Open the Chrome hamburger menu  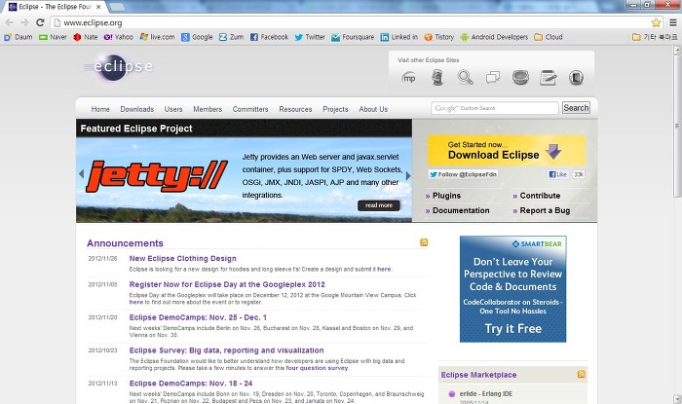[673, 22]
